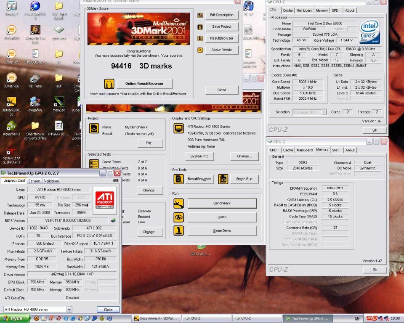Open the Online ResultBrowser
This screenshot has width=404, height=323.
tap(144, 84)
